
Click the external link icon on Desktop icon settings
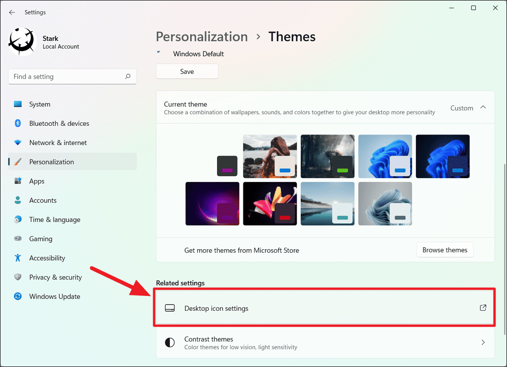(483, 308)
